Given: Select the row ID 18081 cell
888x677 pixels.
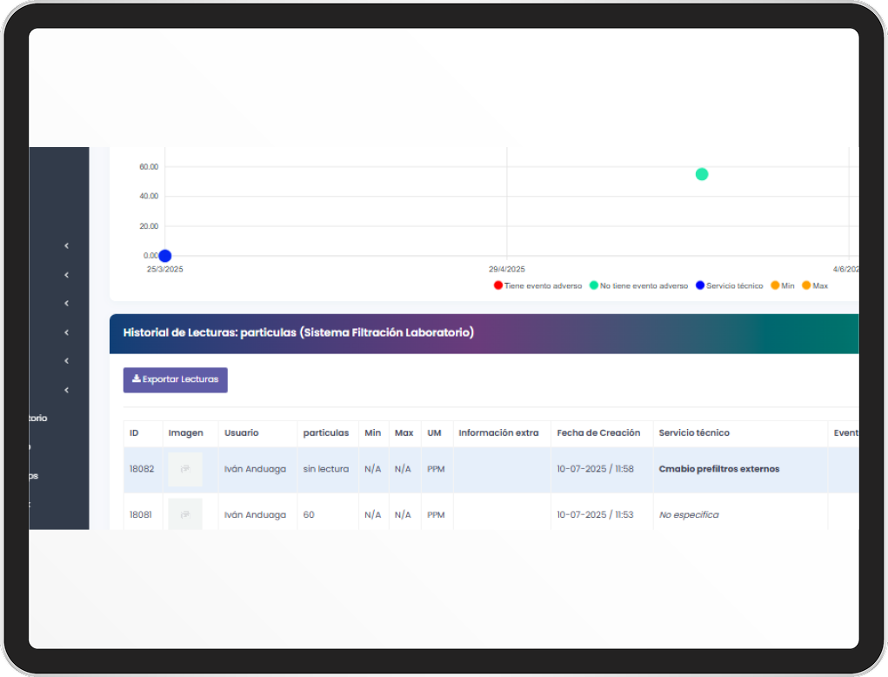Looking at the screenshot, I should pyautogui.click(x=141, y=514).
